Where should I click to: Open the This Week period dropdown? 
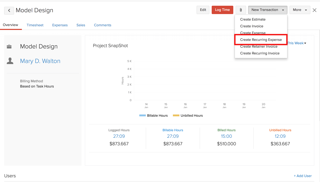(297, 43)
